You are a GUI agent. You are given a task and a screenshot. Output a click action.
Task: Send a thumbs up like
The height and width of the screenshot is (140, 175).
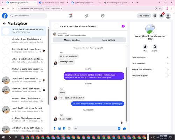click(x=125, y=128)
